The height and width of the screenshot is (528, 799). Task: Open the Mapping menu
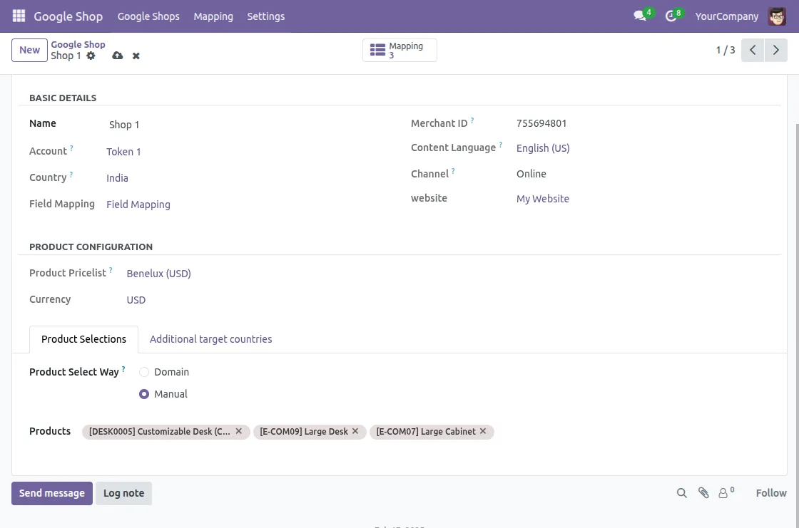coord(213,16)
